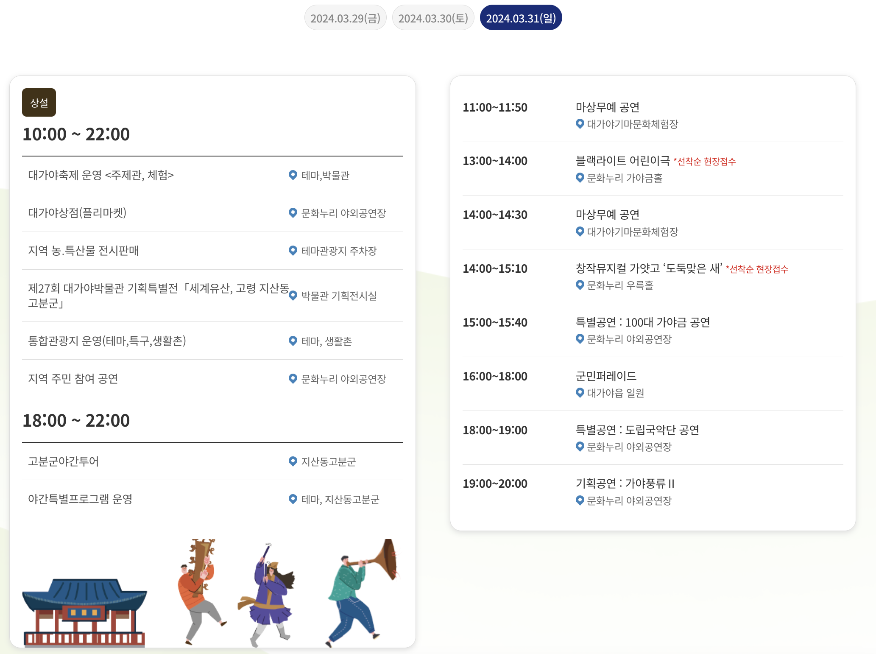
Task: Click location pin beside 테마,박물관
Action: [x=293, y=175]
